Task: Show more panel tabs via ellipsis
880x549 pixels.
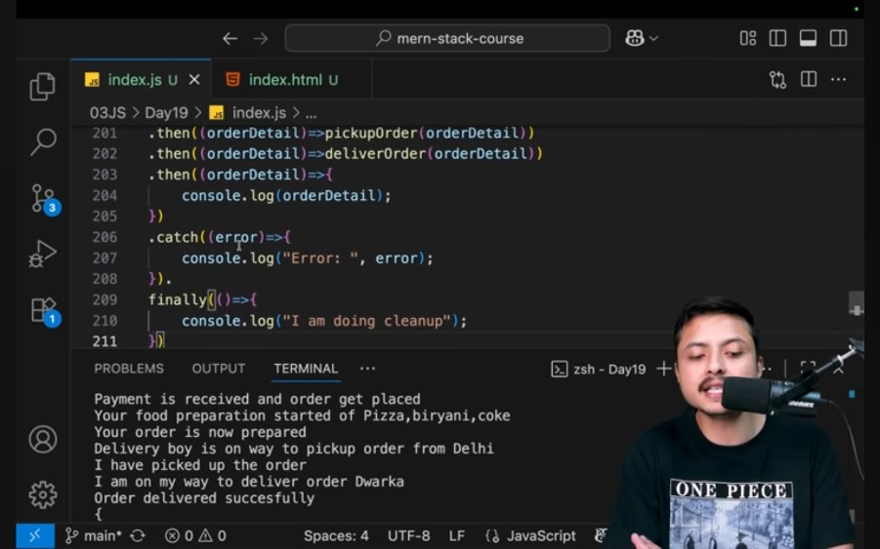Action: [x=367, y=369]
